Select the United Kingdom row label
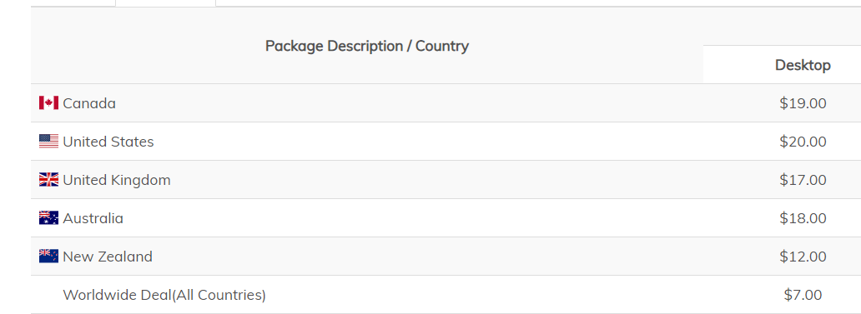 [x=117, y=180]
